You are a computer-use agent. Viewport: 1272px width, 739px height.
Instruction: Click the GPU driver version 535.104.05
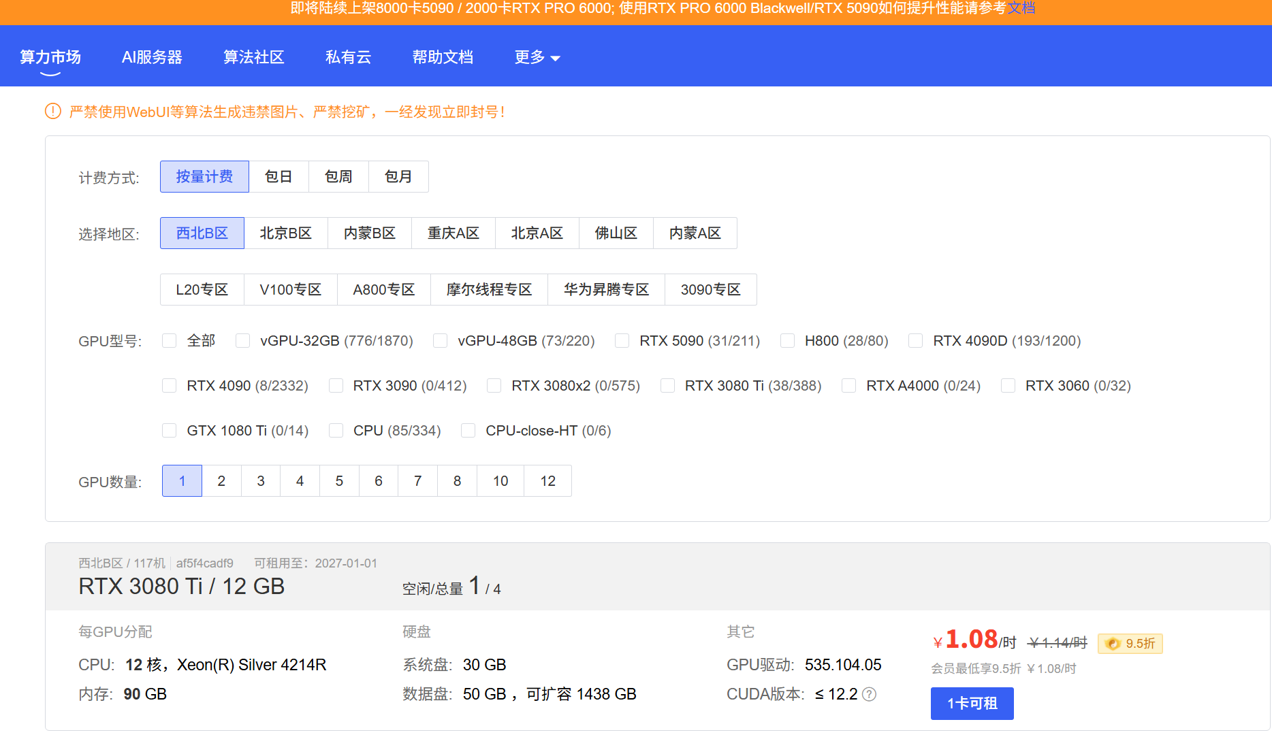click(x=843, y=665)
